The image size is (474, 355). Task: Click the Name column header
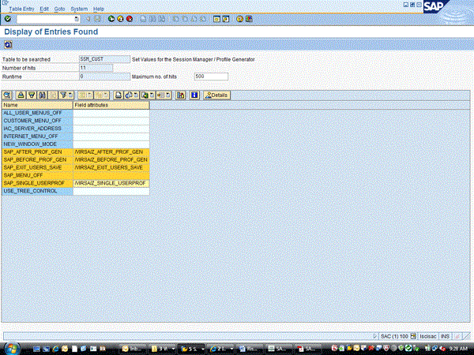[36, 105]
